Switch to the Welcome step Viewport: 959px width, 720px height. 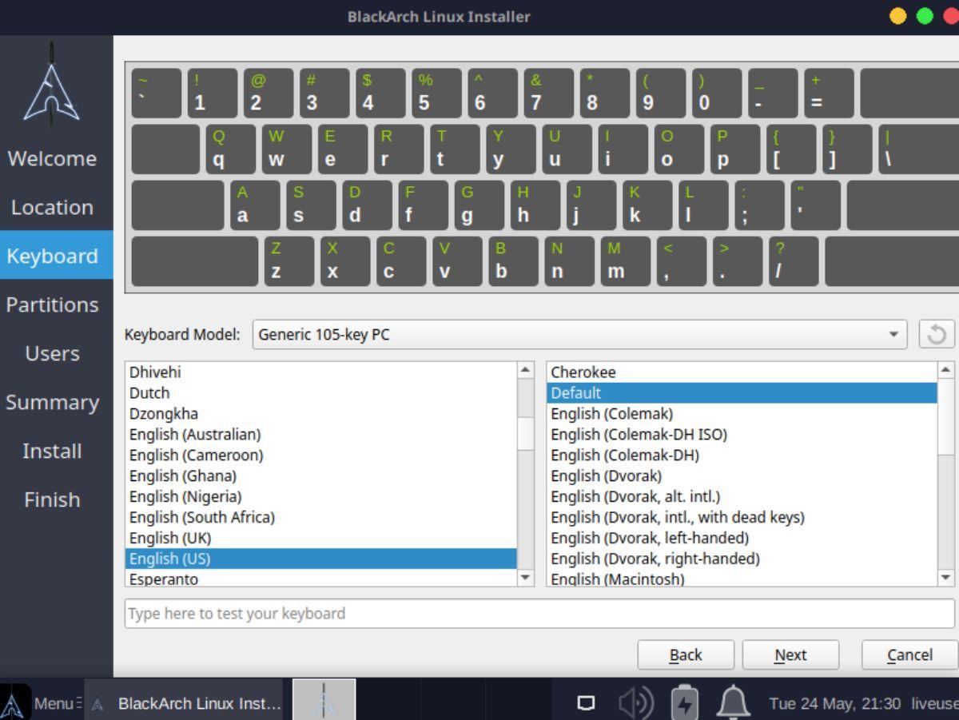[x=54, y=158]
